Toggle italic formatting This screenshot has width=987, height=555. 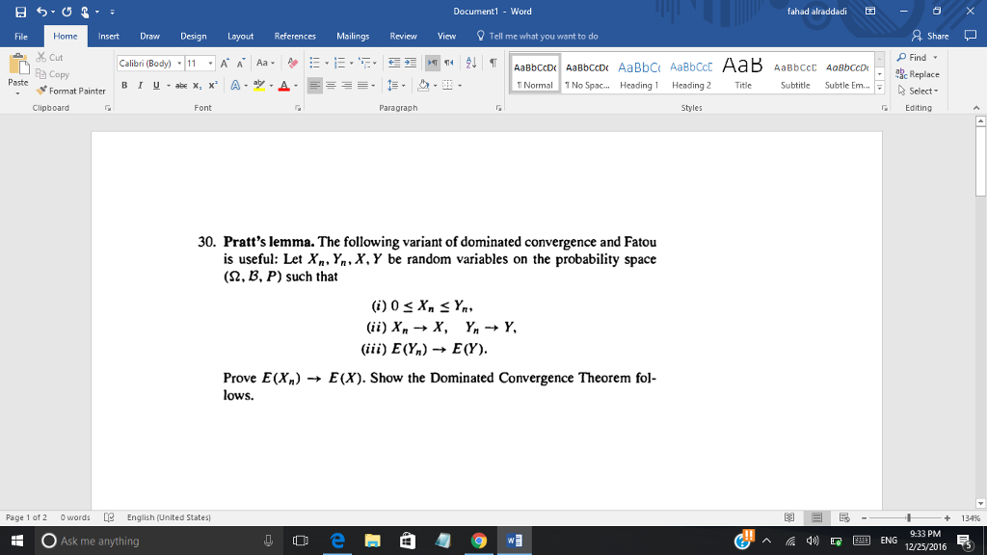pos(140,85)
